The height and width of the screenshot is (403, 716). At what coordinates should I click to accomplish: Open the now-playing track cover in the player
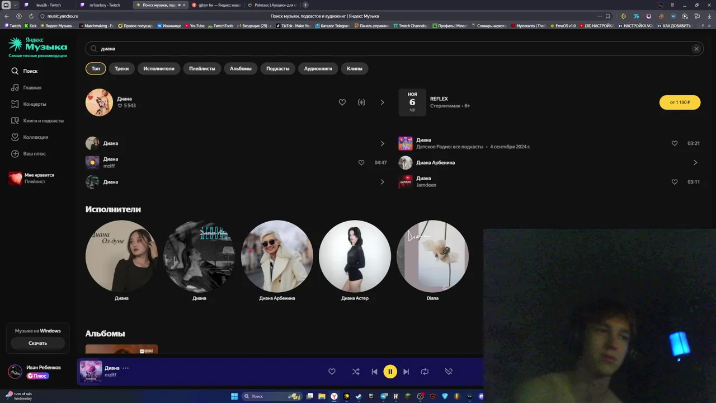point(91,372)
